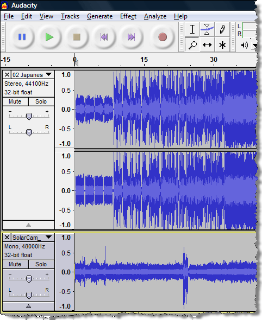Skip to end of project
Screen dimensions: 262x320
(131, 37)
